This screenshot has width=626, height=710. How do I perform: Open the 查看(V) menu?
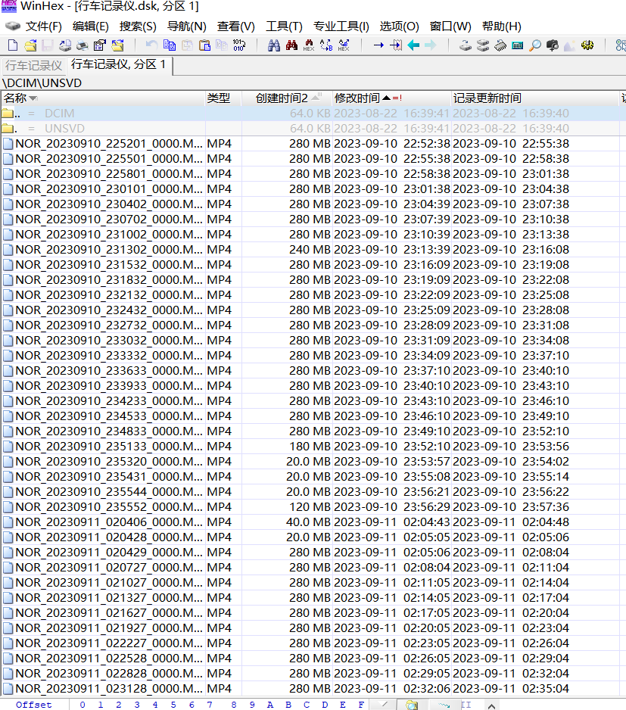[x=235, y=26]
